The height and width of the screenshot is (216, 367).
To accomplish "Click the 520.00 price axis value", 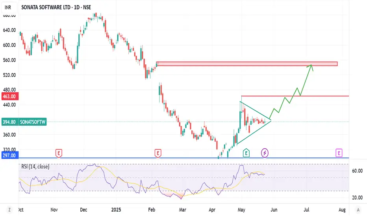I will (x=9, y=75).
